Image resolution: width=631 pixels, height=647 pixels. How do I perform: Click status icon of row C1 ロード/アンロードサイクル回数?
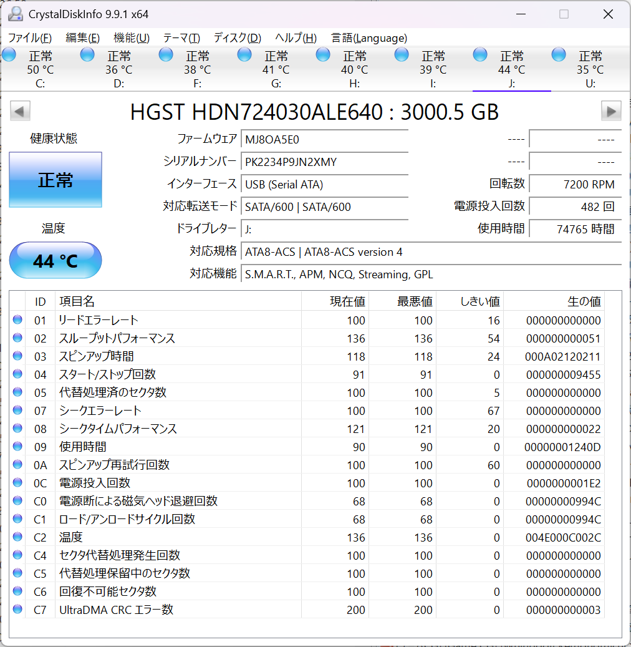(17, 518)
